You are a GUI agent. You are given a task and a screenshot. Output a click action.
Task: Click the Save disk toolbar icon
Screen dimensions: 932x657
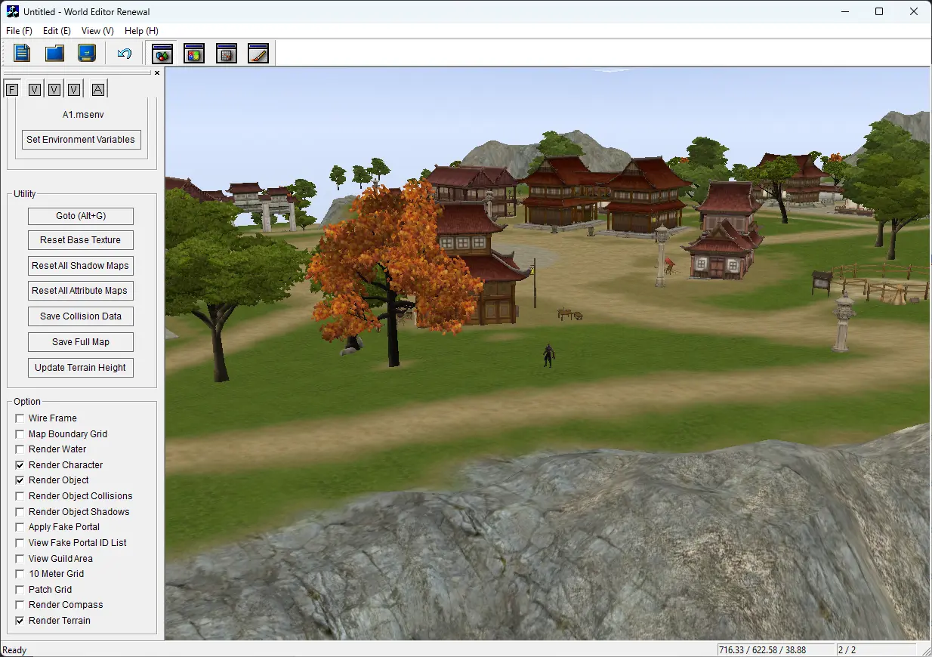pos(87,53)
